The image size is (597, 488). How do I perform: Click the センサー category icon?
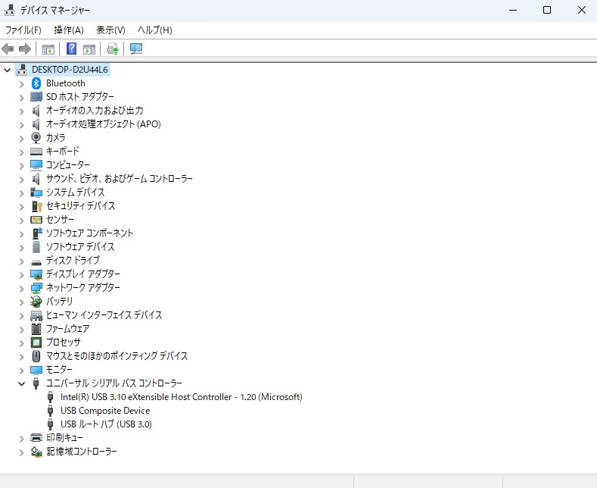coord(36,220)
